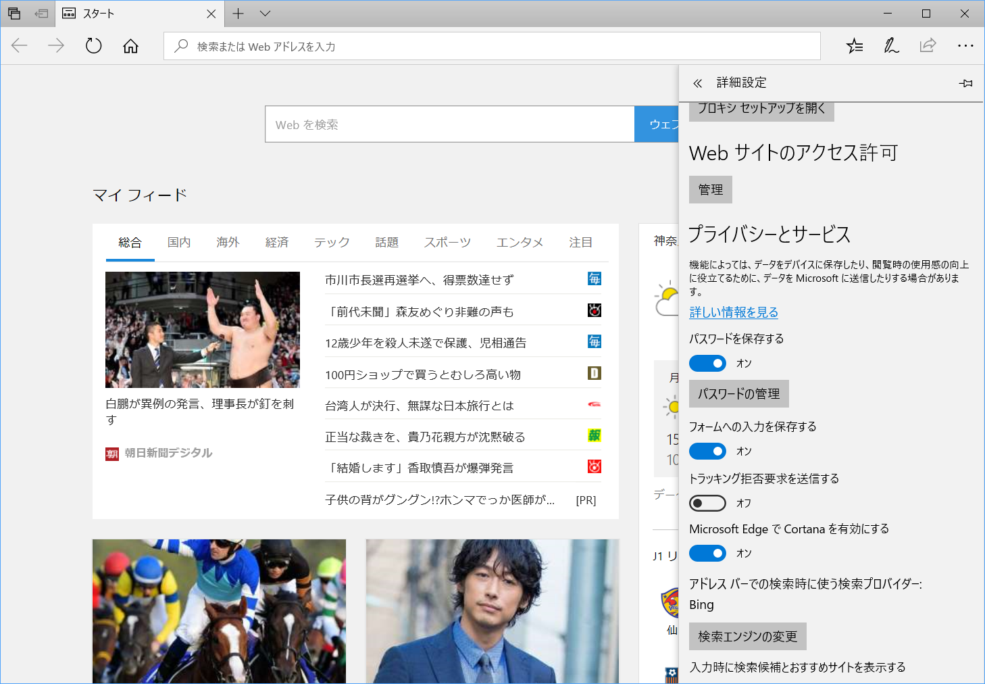Enable トラッキング拒否要求を送信する
Viewport: 985px width, 684px height.
pos(707,503)
